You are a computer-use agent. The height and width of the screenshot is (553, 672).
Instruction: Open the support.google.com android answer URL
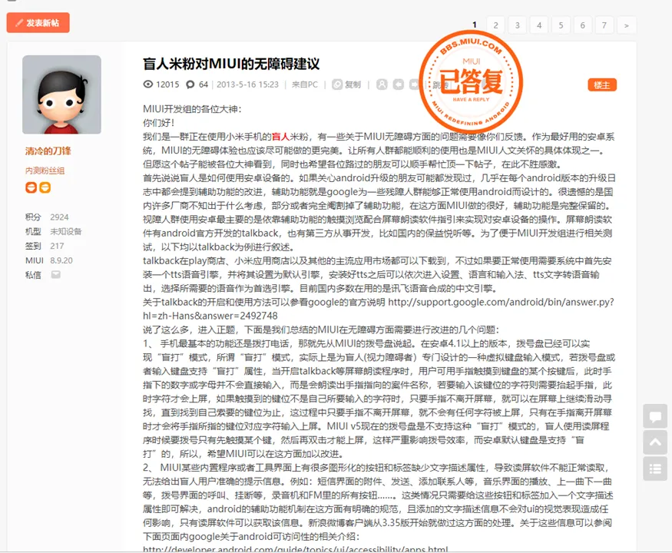379,309
